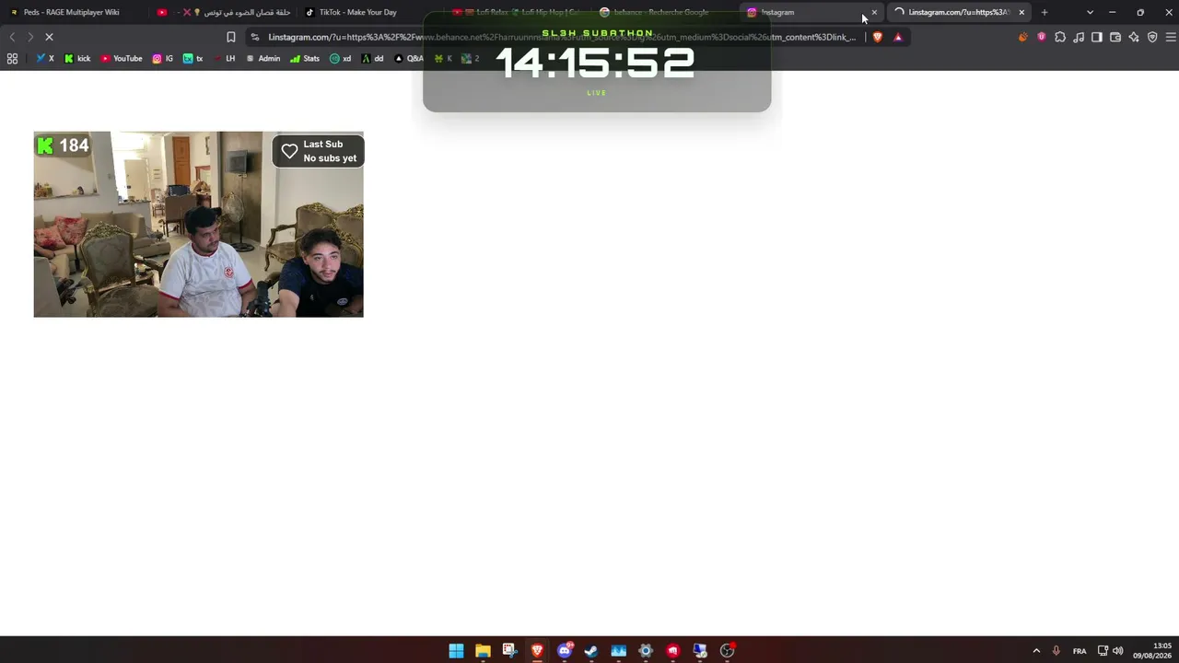Open the xd bookmark
The width and height of the screenshot is (1179, 663).
click(341, 58)
